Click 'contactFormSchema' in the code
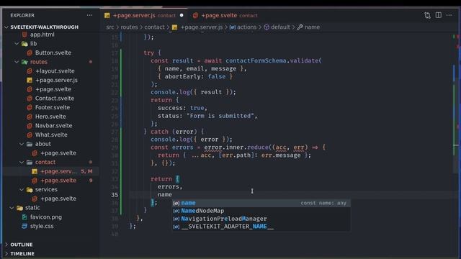461x259 pixels. tap(256, 60)
